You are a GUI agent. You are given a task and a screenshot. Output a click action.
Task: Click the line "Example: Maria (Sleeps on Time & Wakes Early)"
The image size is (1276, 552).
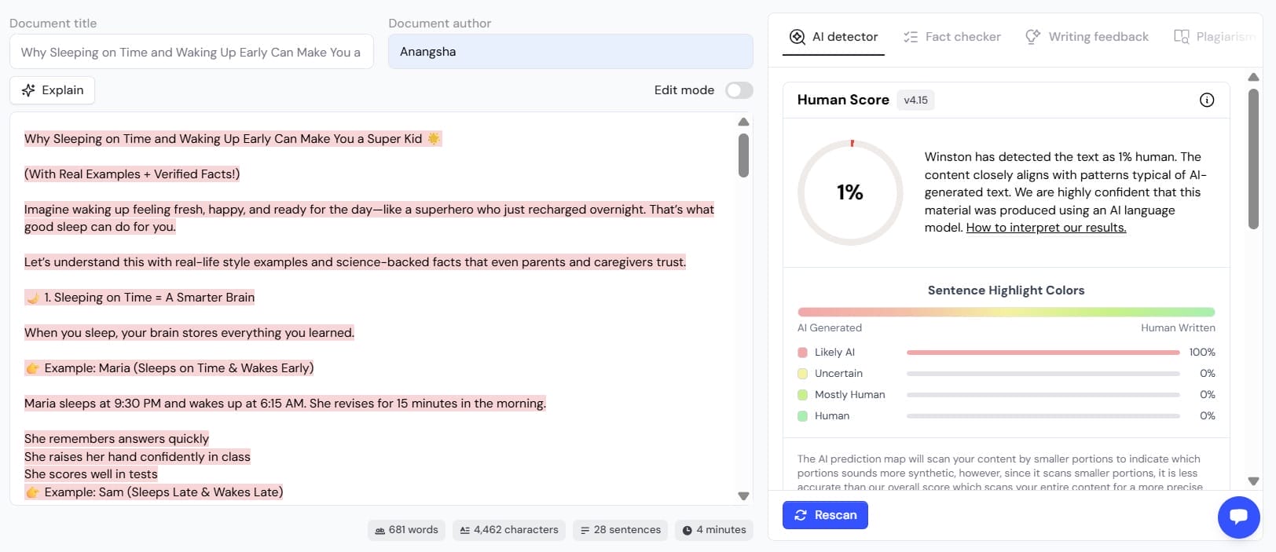[169, 368]
